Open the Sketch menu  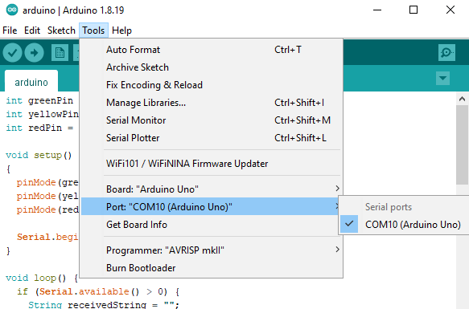pyautogui.click(x=61, y=30)
